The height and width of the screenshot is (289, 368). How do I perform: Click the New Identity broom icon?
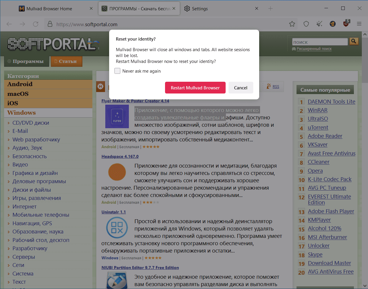click(x=319, y=24)
